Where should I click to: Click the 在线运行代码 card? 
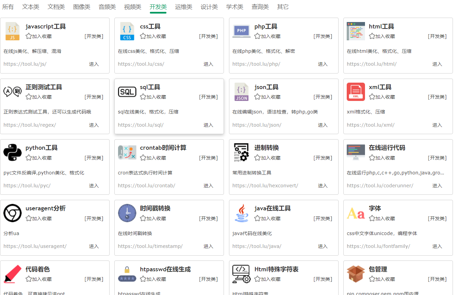(x=398, y=167)
